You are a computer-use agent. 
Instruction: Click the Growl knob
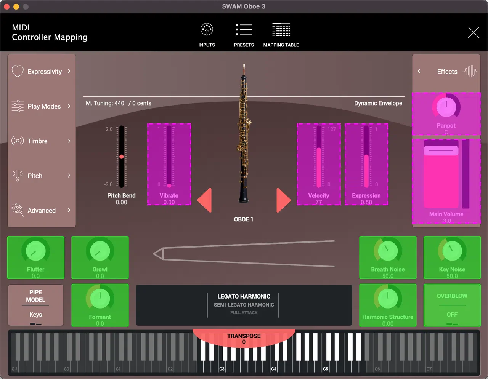click(100, 251)
